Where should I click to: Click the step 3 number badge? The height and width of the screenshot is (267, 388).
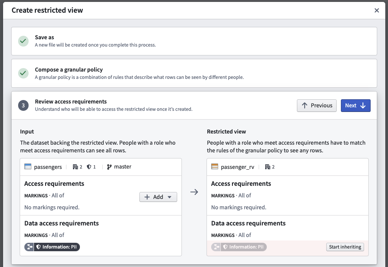[23, 105]
